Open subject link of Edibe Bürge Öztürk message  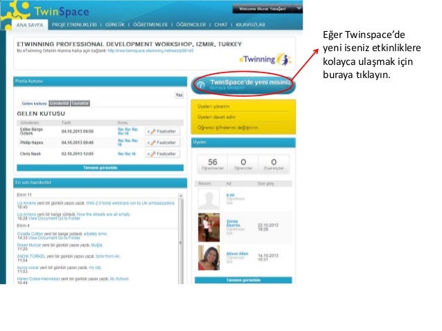click(x=127, y=131)
